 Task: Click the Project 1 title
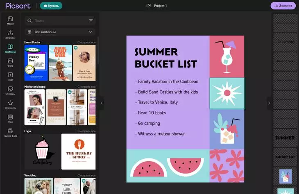click(x=161, y=6)
